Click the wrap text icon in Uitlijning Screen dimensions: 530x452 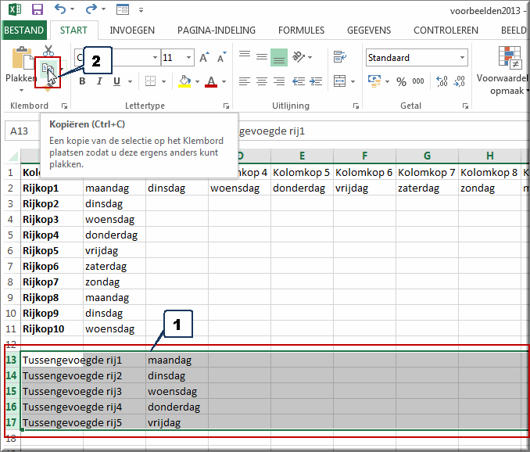339,57
